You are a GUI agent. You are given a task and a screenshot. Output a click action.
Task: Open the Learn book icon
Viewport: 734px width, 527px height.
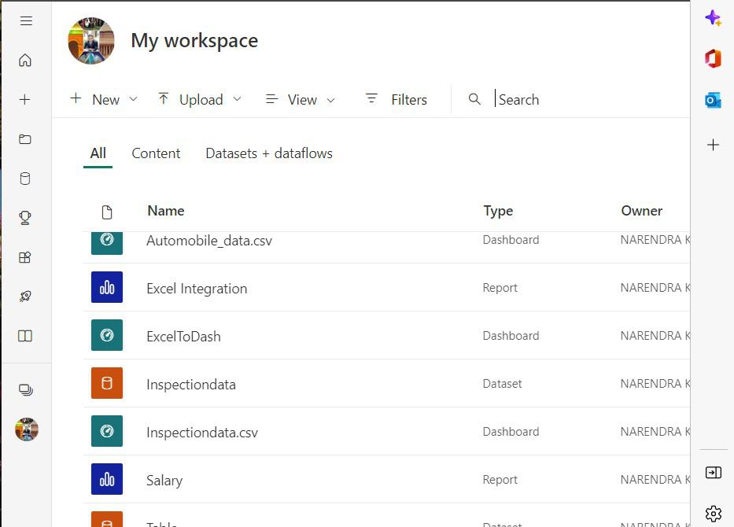click(25, 336)
